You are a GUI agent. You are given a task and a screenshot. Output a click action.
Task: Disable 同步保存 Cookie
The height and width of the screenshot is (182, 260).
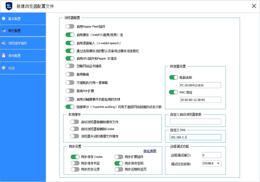(x=75, y=157)
